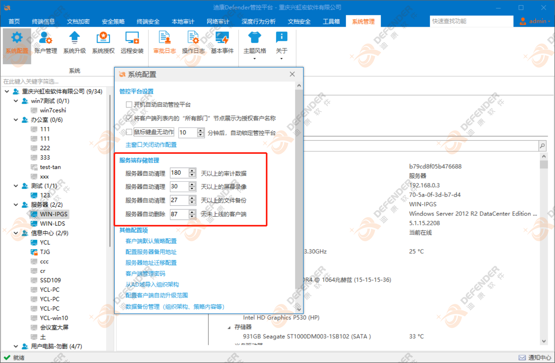Viewport: 555px width, 363px height.
Task: Close the 系统配置 dialog
Action: coord(292,74)
